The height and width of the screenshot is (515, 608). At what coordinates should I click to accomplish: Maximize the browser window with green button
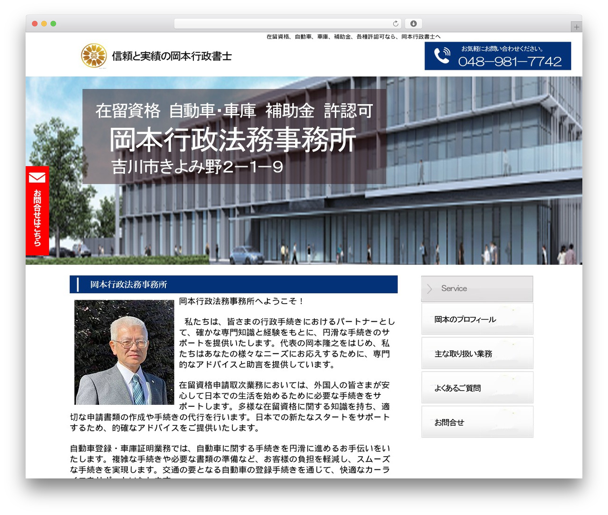[53, 24]
